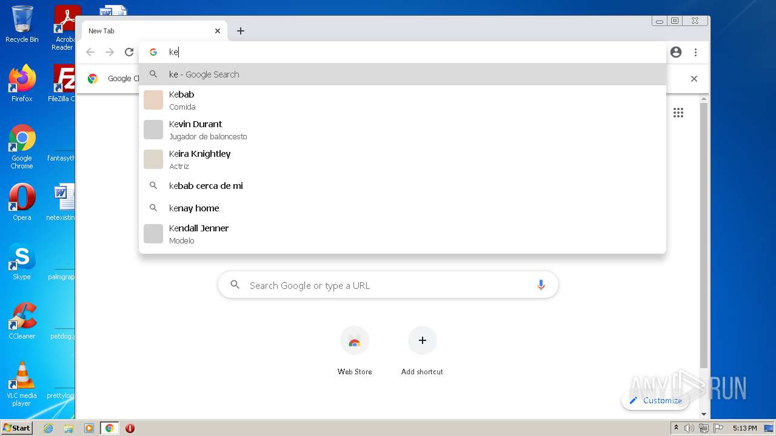
Task: Show hidden tray icons arrow
Action: coord(676,428)
